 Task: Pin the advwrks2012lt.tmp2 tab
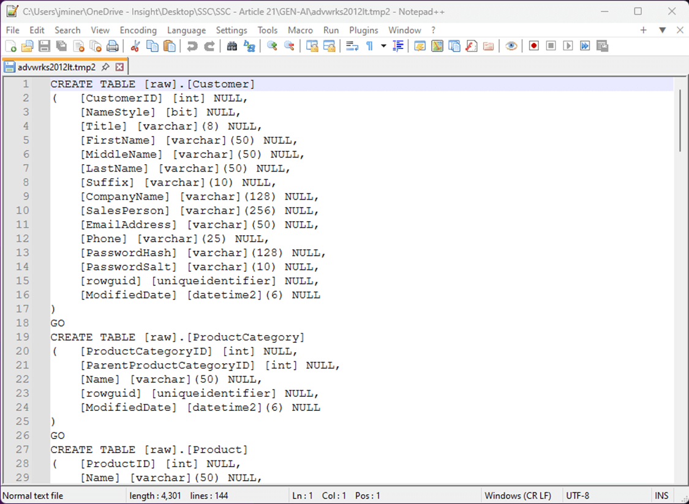tap(105, 67)
